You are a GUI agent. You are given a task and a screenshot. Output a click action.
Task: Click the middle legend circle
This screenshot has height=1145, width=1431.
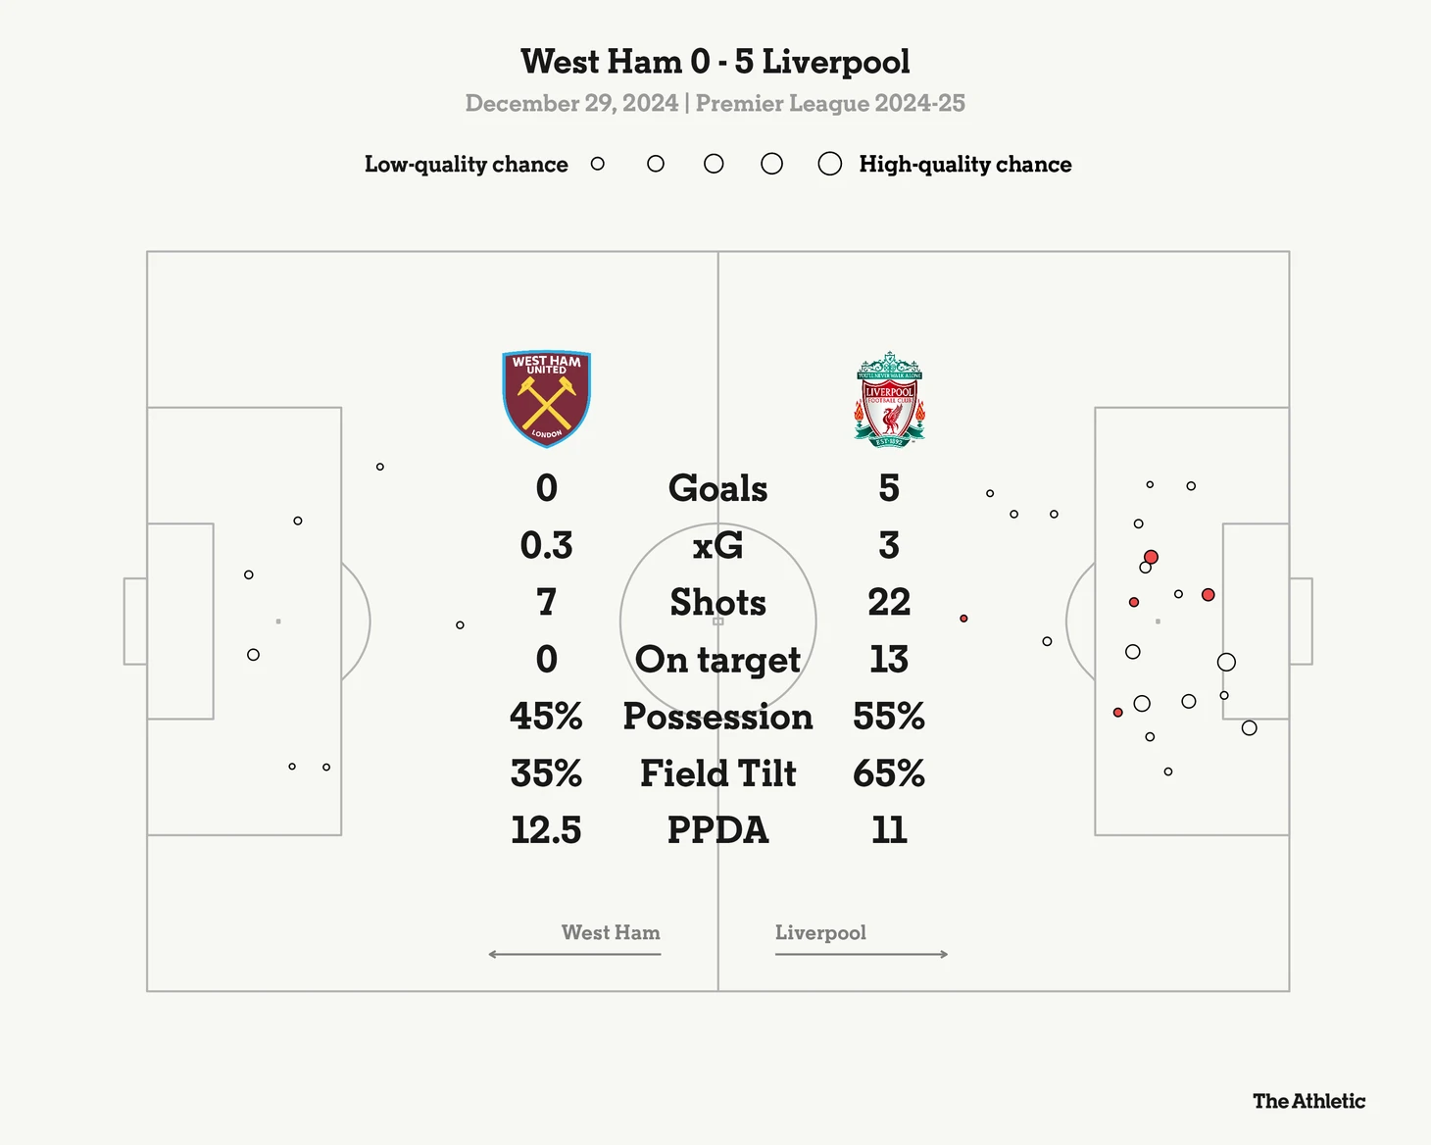714,164
